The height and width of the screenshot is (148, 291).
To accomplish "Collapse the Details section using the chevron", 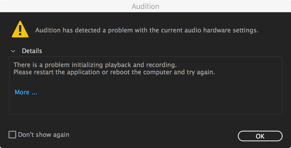I will [x=13, y=51].
